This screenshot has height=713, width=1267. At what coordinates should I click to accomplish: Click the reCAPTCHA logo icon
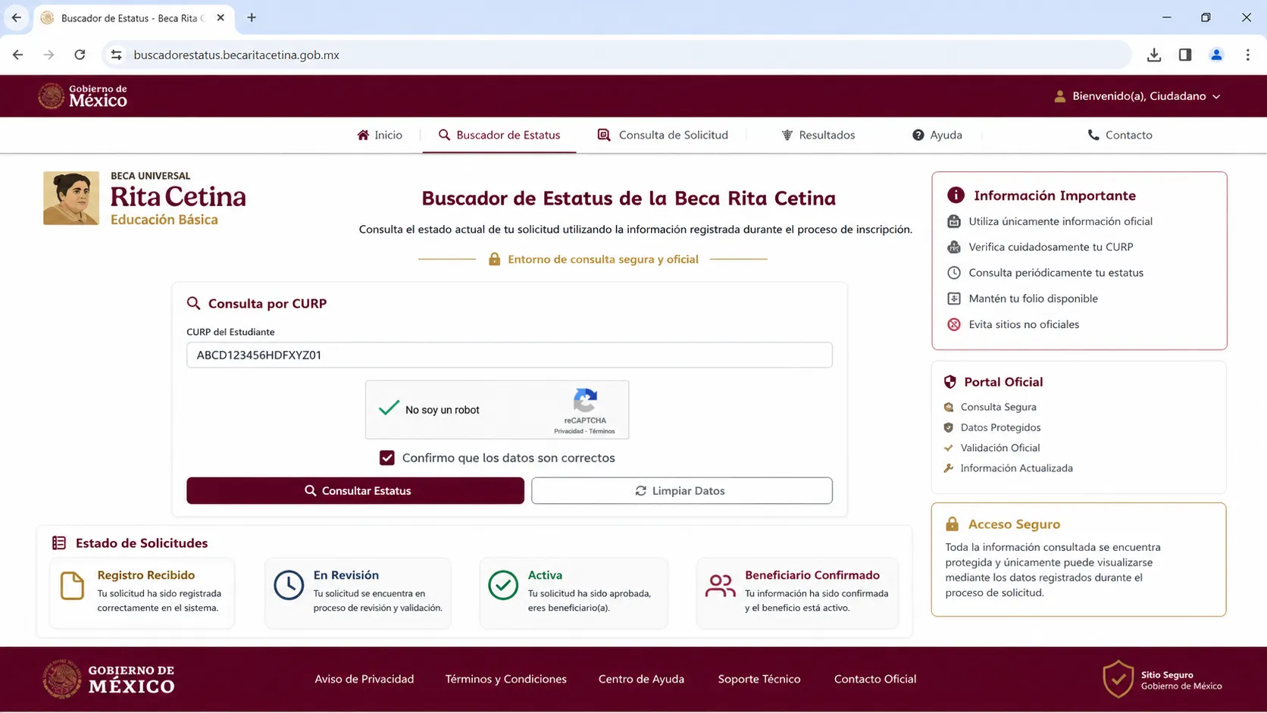(x=585, y=400)
